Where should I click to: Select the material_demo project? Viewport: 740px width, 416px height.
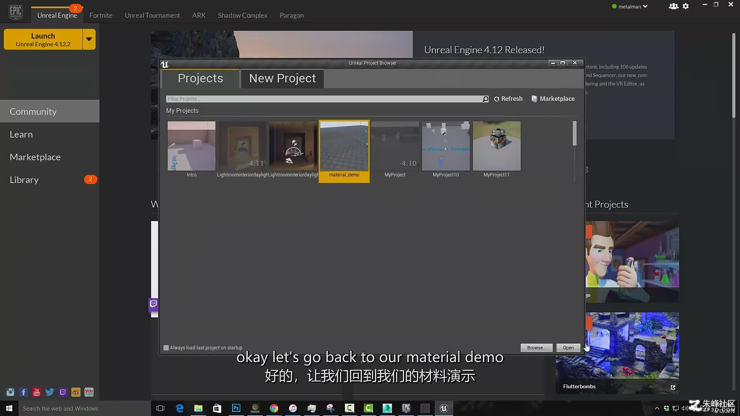(x=344, y=151)
